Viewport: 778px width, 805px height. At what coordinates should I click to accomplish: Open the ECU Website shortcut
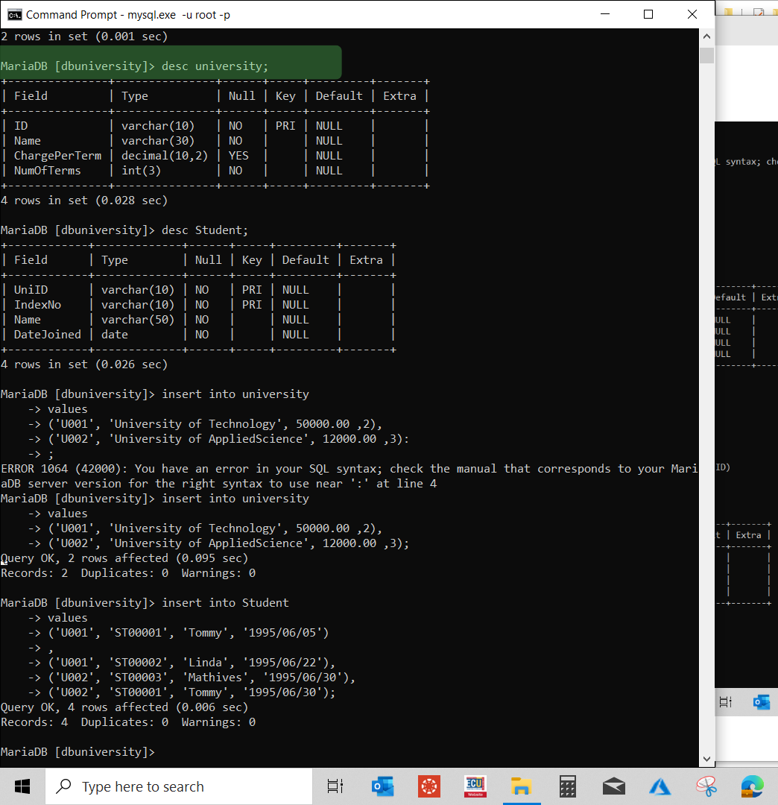click(x=475, y=786)
